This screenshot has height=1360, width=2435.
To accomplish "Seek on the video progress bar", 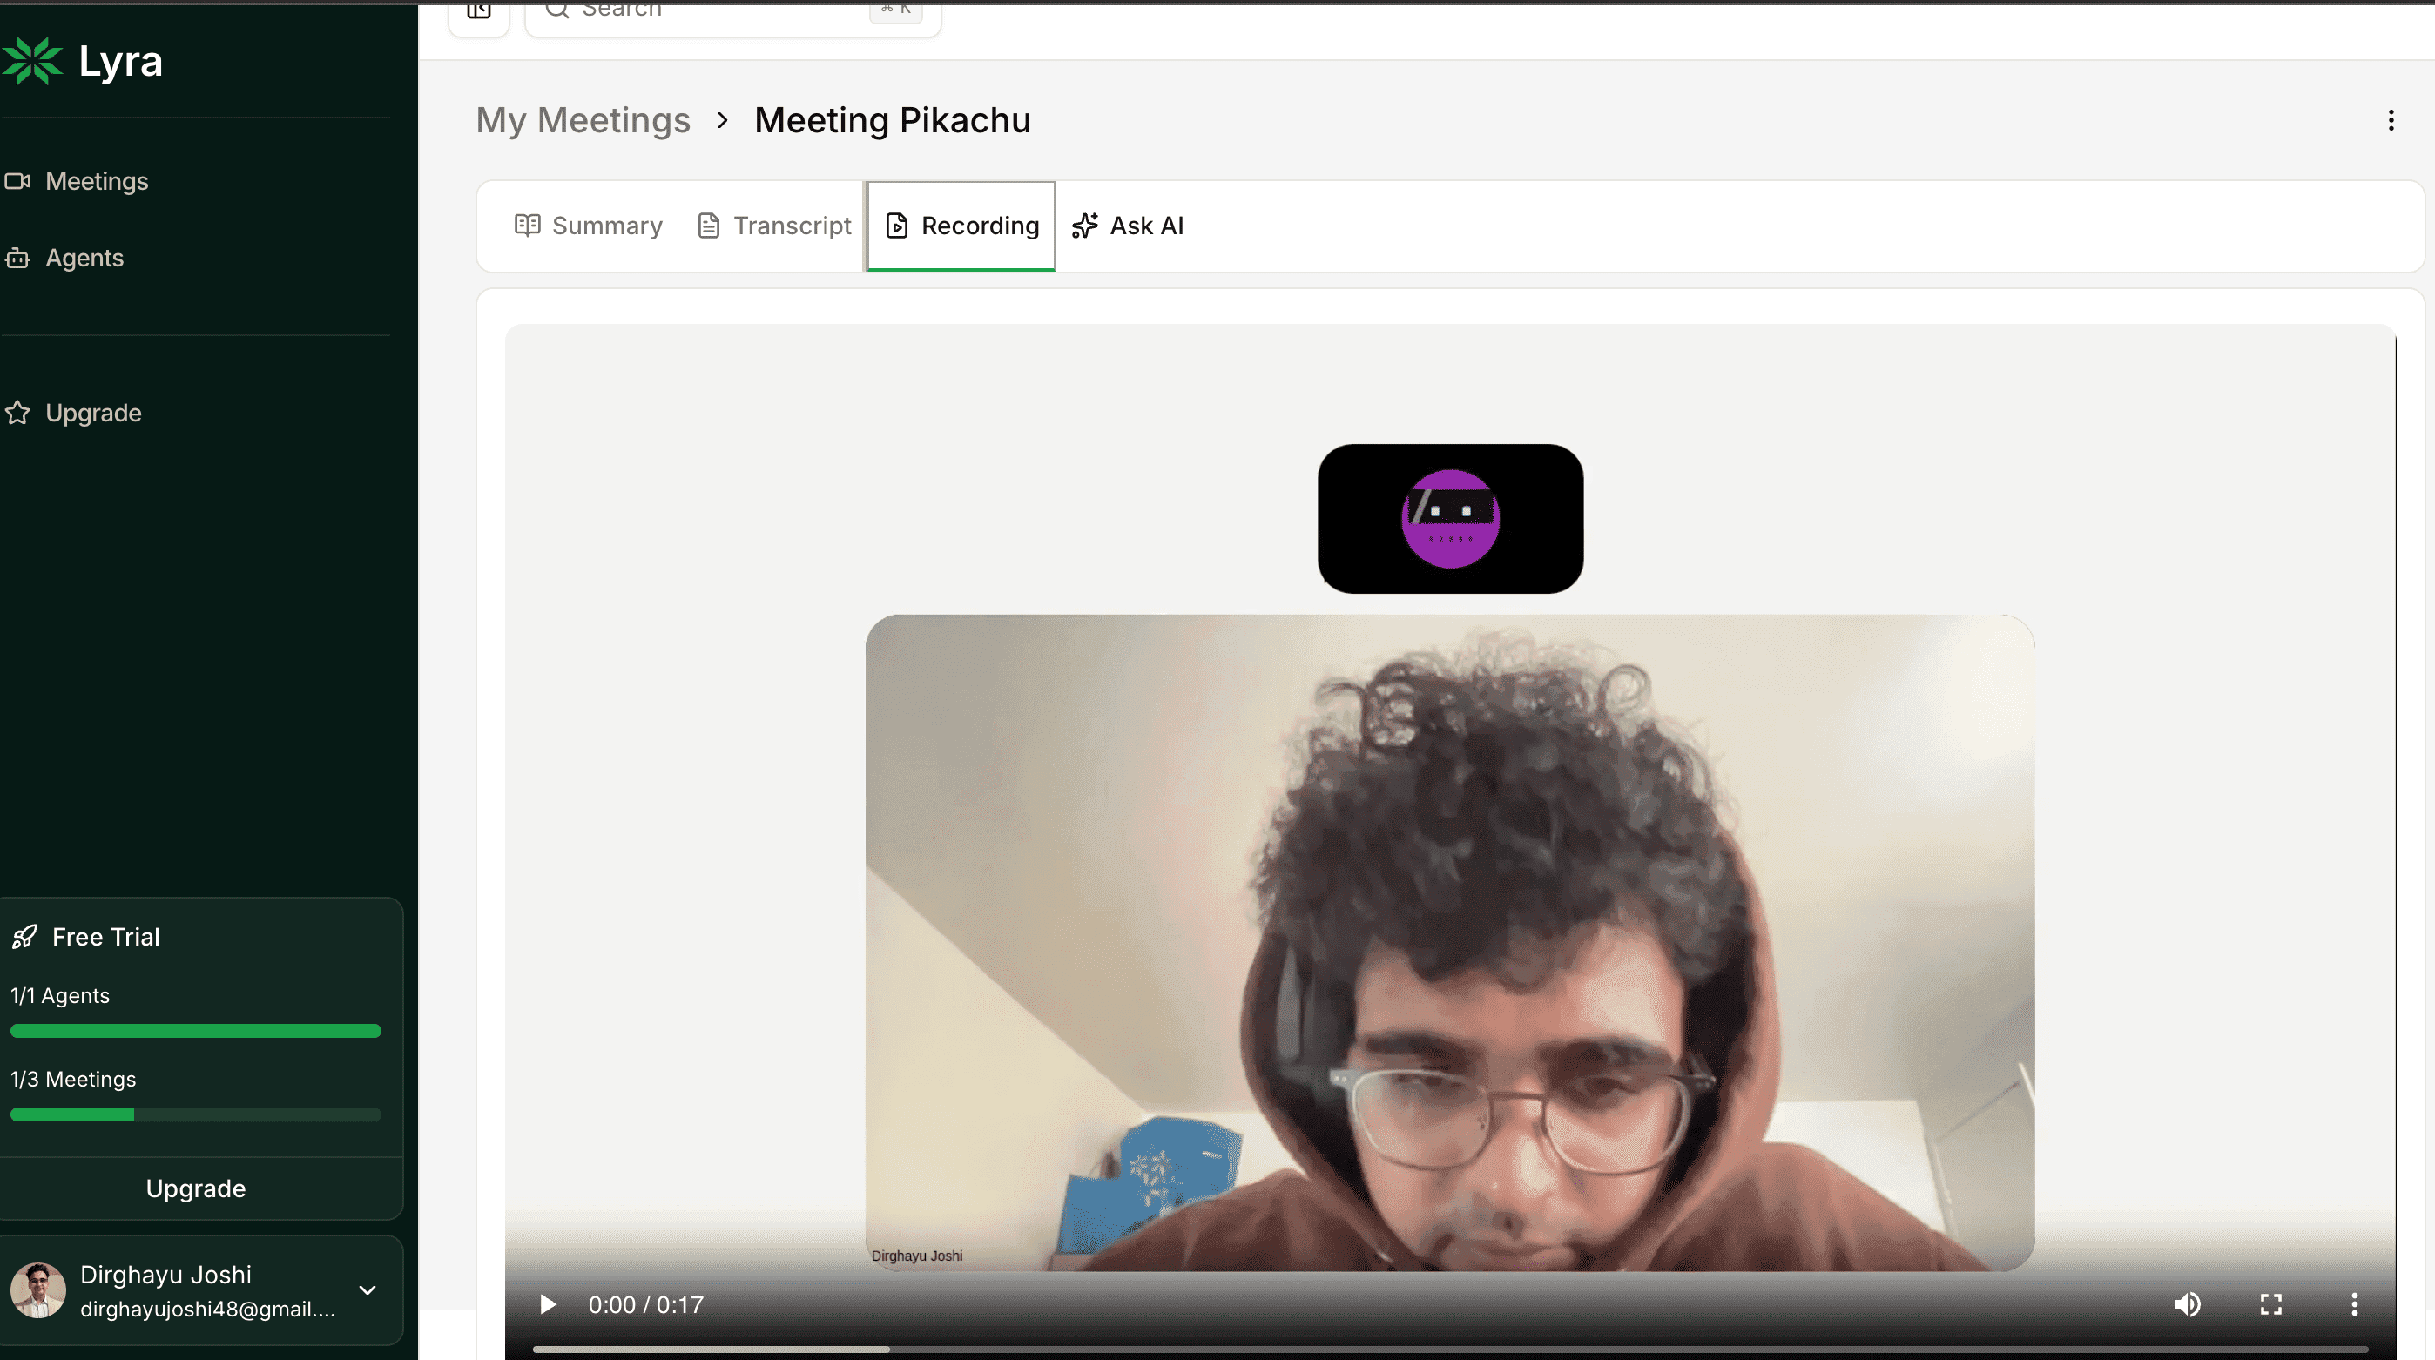I will 1449,1349.
